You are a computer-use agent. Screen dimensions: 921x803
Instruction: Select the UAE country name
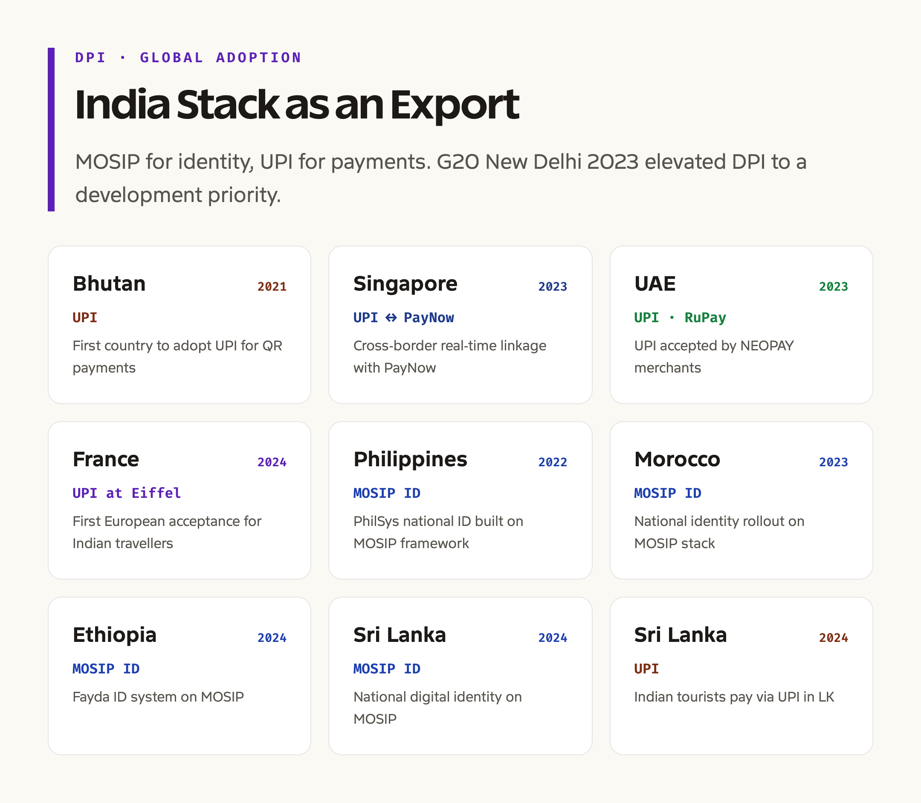tap(655, 283)
